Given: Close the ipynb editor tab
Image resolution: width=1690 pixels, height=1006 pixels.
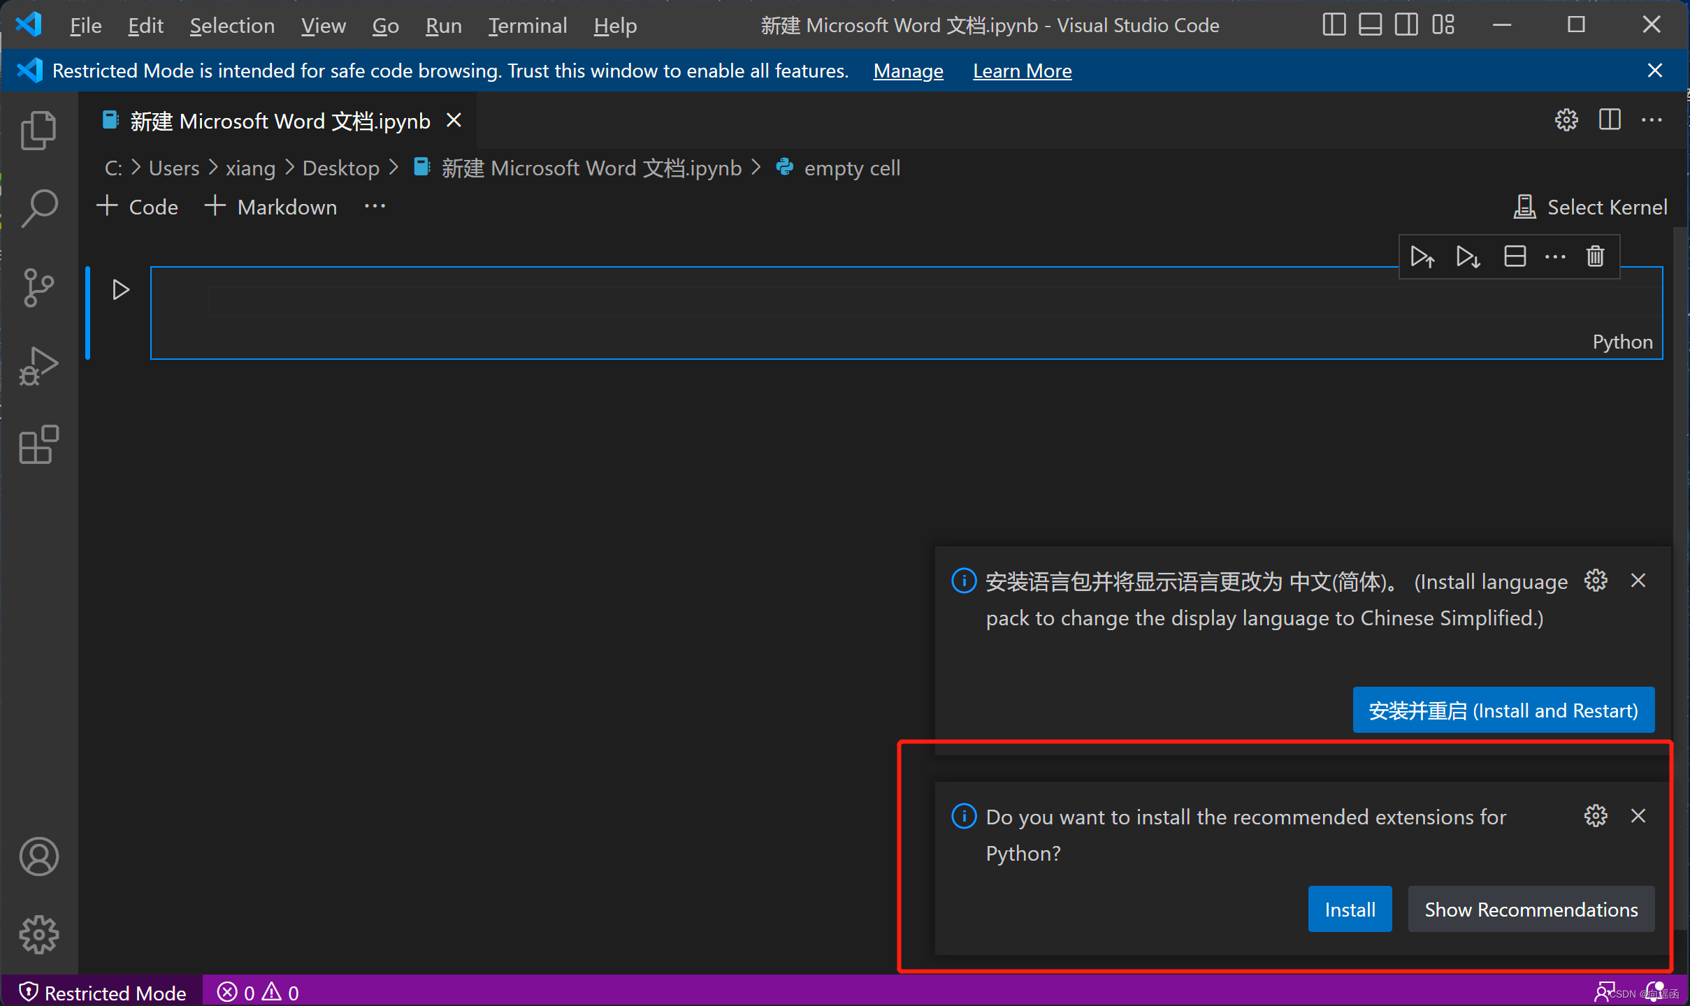Looking at the screenshot, I should tap(454, 120).
